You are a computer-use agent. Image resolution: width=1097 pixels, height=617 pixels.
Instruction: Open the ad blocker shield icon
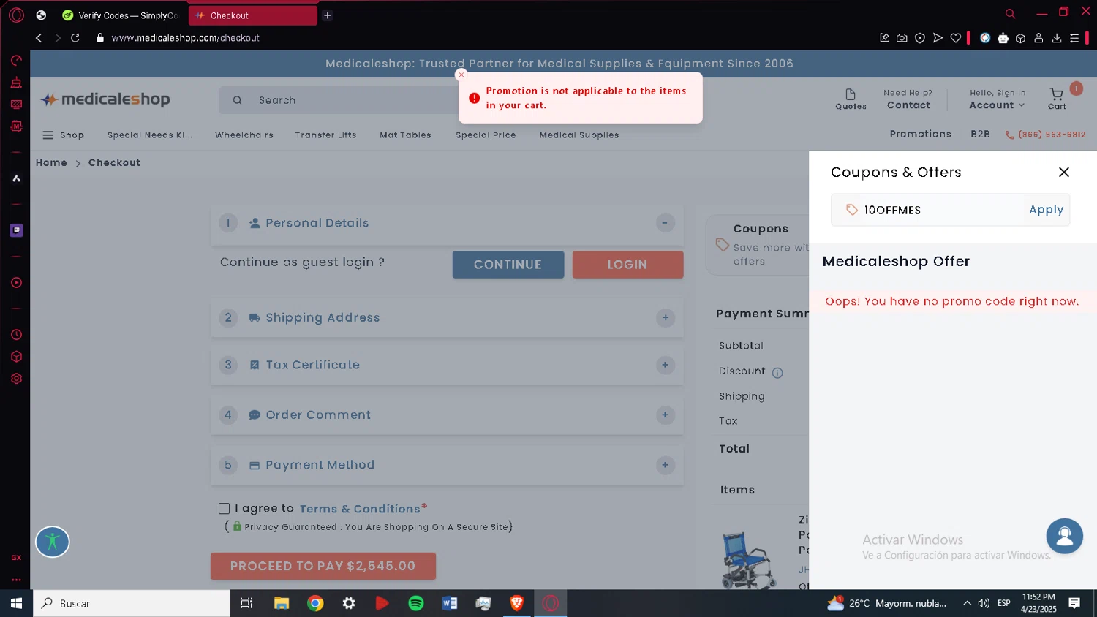click(920, 38)
